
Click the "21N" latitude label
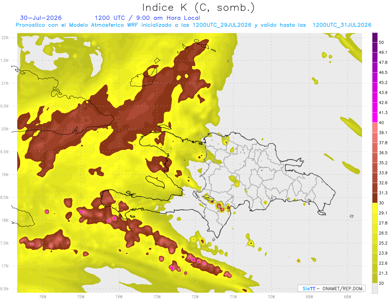pos(5,83)
